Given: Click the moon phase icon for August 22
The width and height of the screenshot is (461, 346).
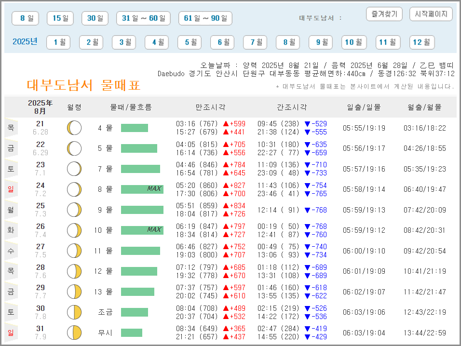Looking at the screenshot, I should (x=73, y=148).
